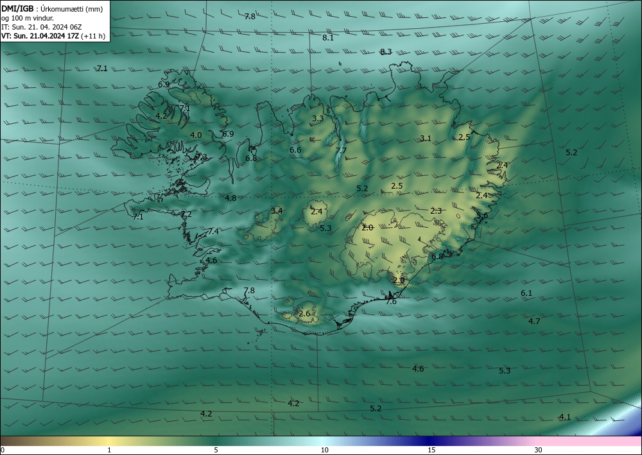Click the 2.3 value label
642x455 pixels.
(x=436, y=210)
